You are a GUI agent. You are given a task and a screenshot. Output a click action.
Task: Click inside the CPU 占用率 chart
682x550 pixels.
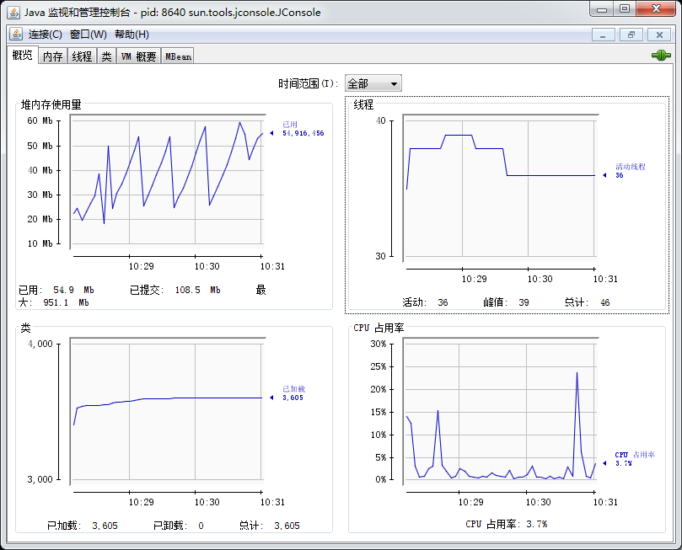tap(500, 410)
